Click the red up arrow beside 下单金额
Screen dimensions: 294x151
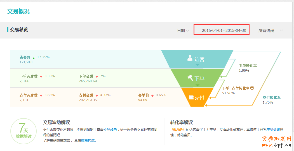click(x=97, y=76)
